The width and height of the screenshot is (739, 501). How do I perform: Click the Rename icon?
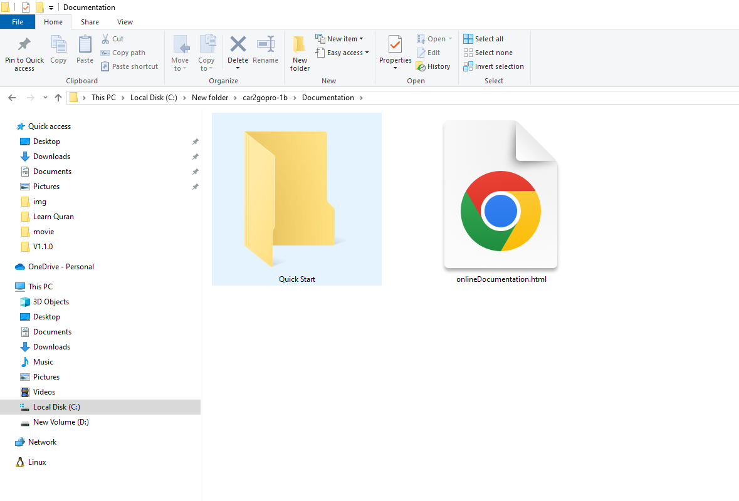pyautogui.click(x=265, y=44)
